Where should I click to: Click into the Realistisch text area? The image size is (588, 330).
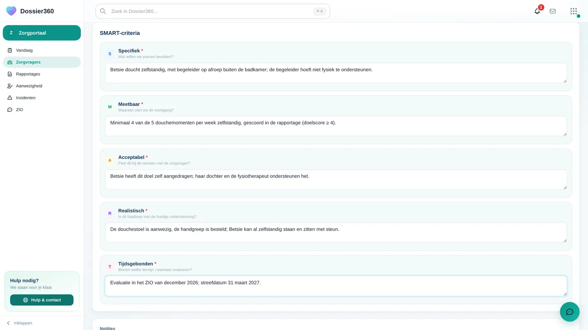[336, 233]
